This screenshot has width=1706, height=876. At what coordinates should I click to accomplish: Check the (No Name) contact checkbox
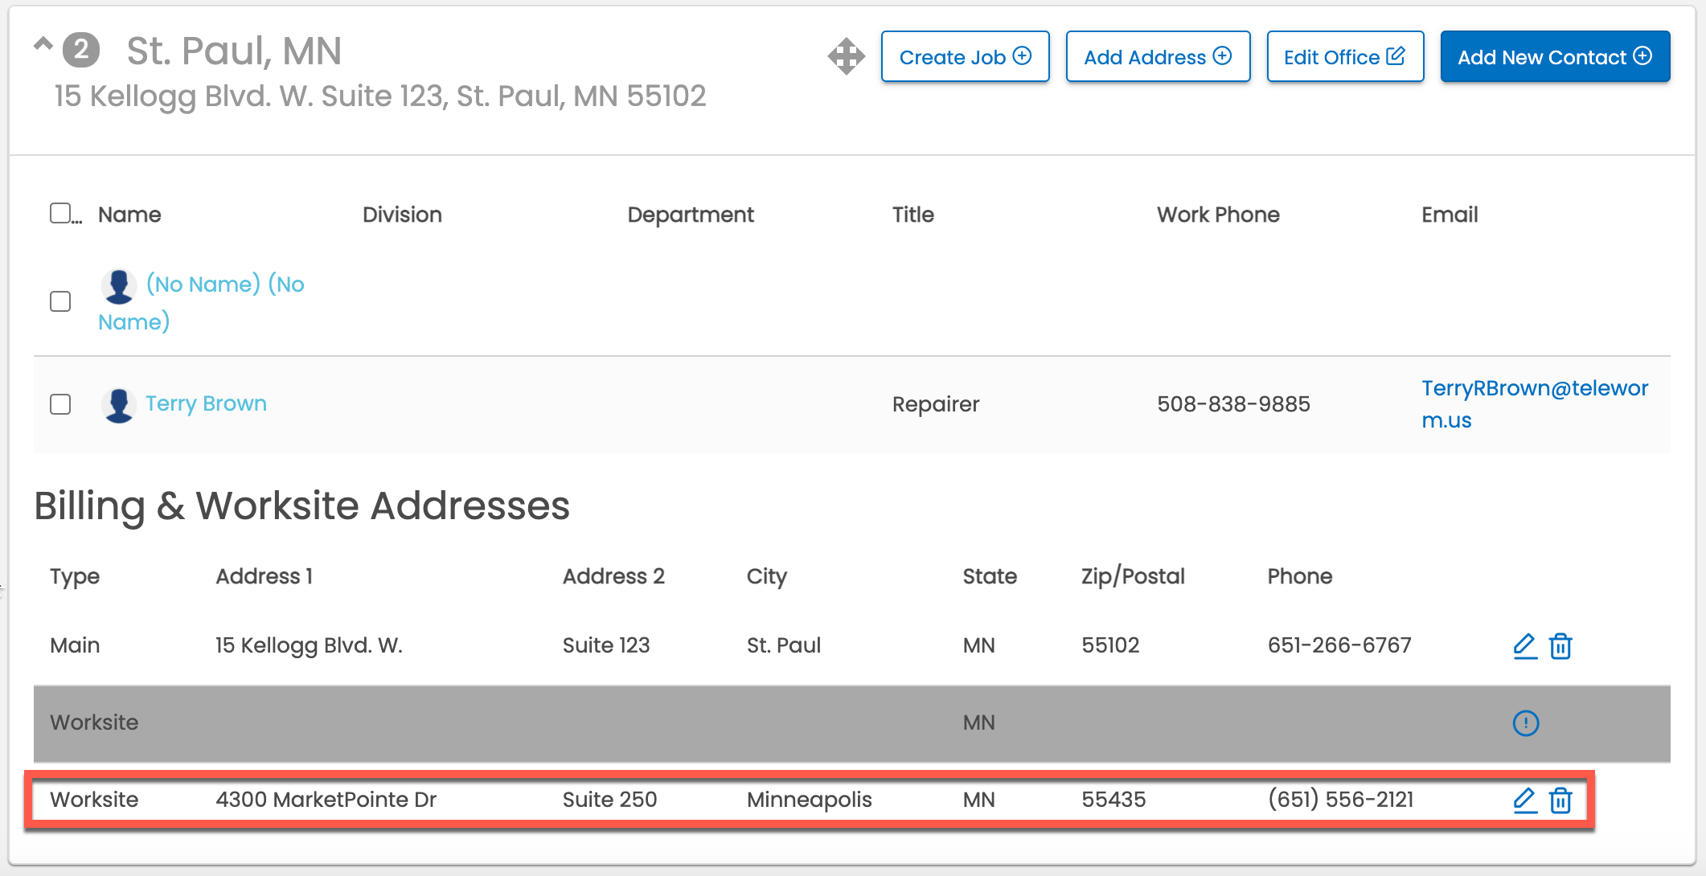[60, 301]
